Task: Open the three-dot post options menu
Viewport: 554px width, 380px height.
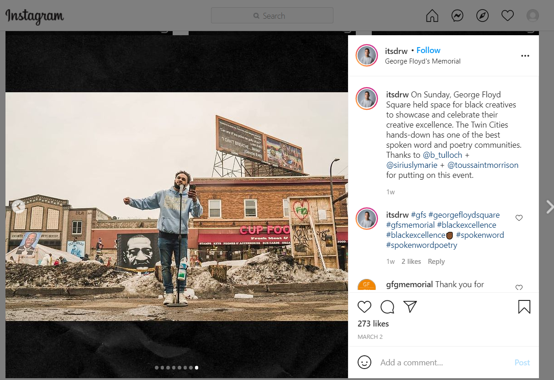Action: (x=525, y=56)
